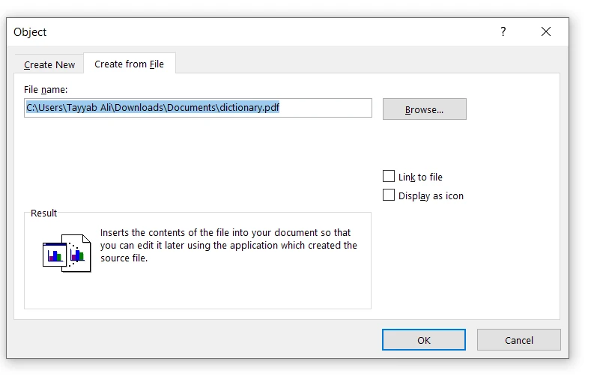Close the Object dialog window
This screenshot has height=376, width=594.
(545, 31)
